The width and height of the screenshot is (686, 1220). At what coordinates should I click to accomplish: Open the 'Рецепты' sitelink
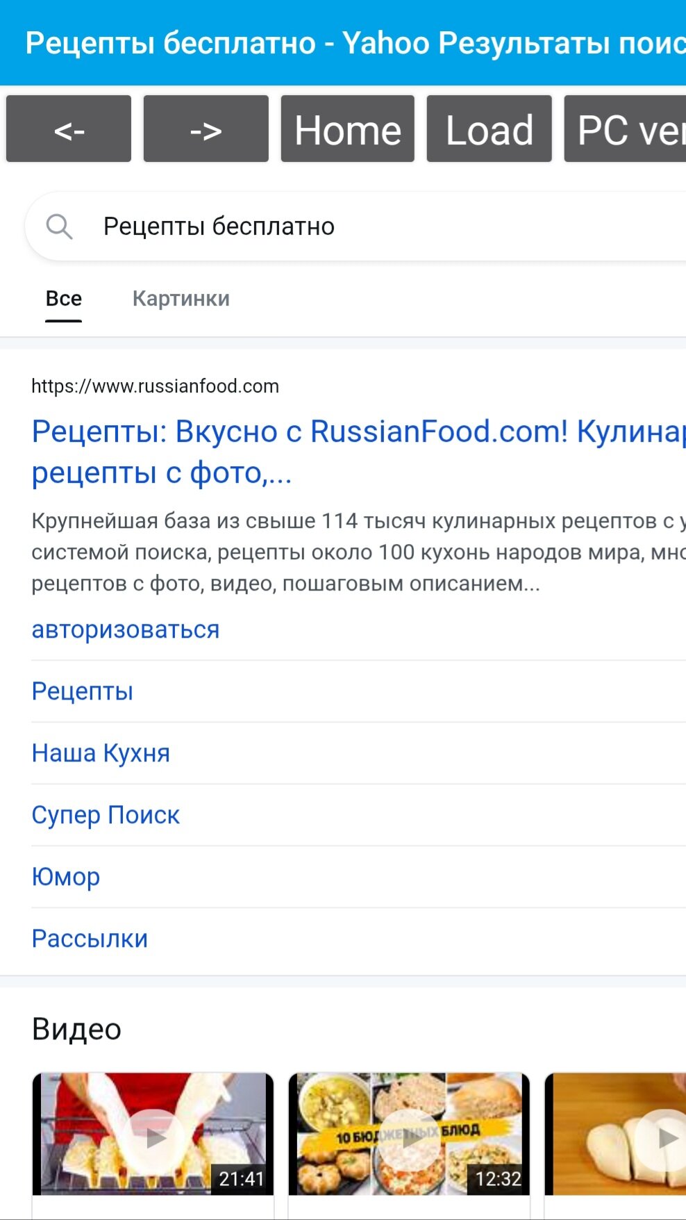click(83, 691)
